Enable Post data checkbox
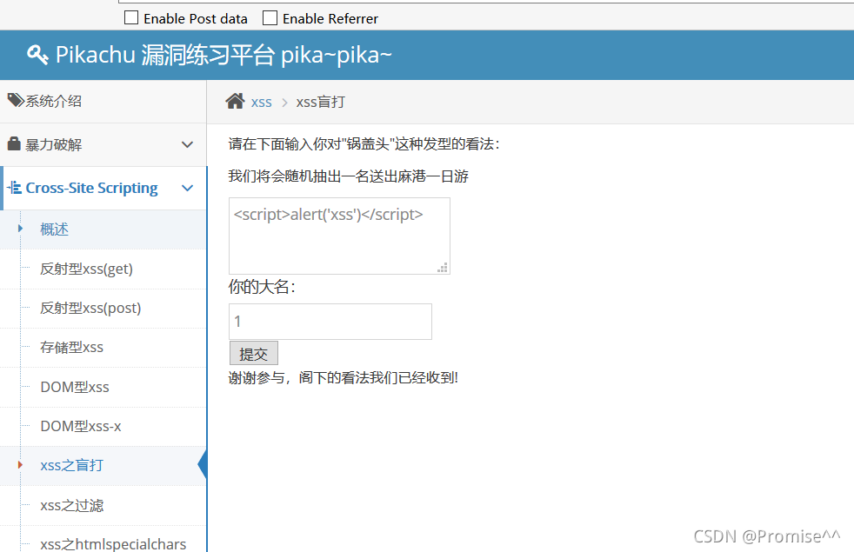 [131, 18]
